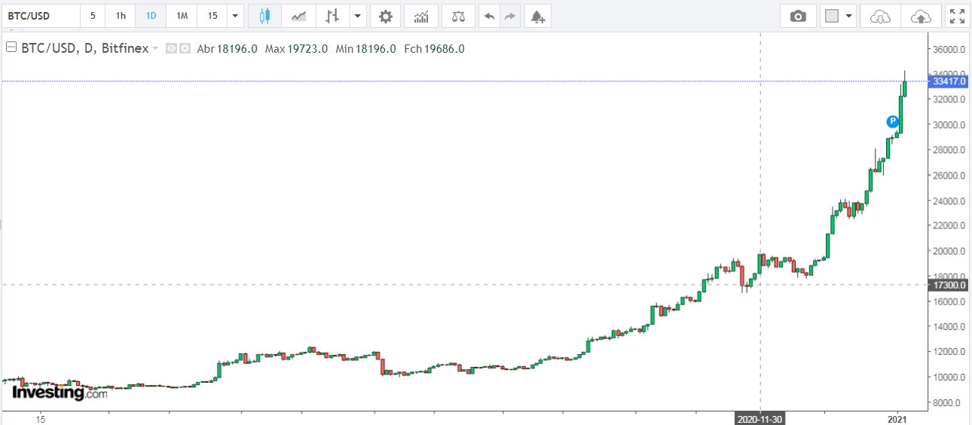Viewport: 972px width, 425px height.
Task: Click the 2020-11-30 date label
Action: click(760, 418)
